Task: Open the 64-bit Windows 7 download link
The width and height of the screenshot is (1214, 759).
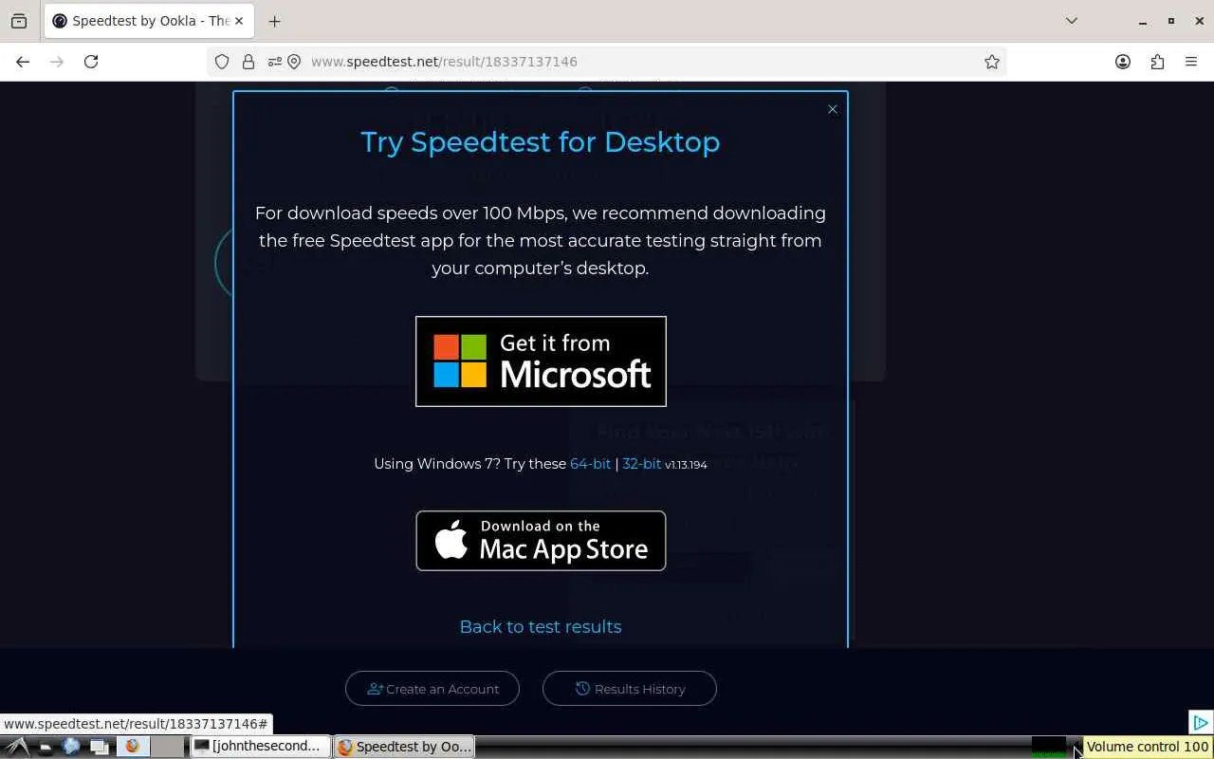Action: point(590,464)
